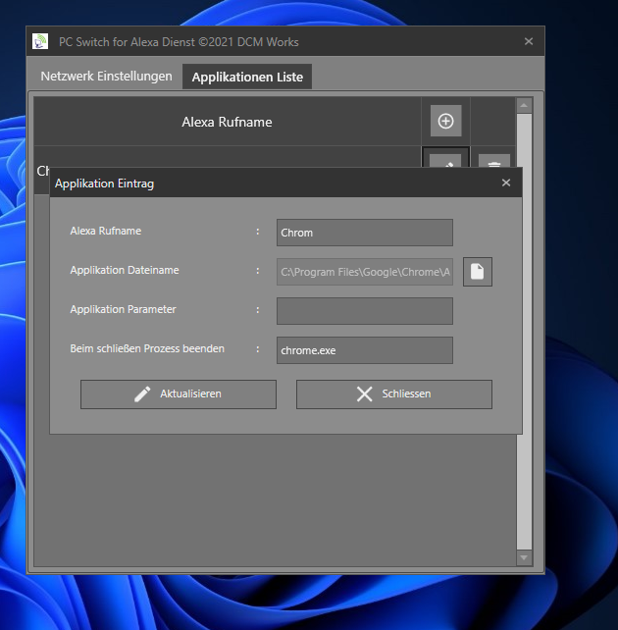Close the PC Switch for Alexa window
Viewport: 618px width, 630px height.
[x=529, y=42]
